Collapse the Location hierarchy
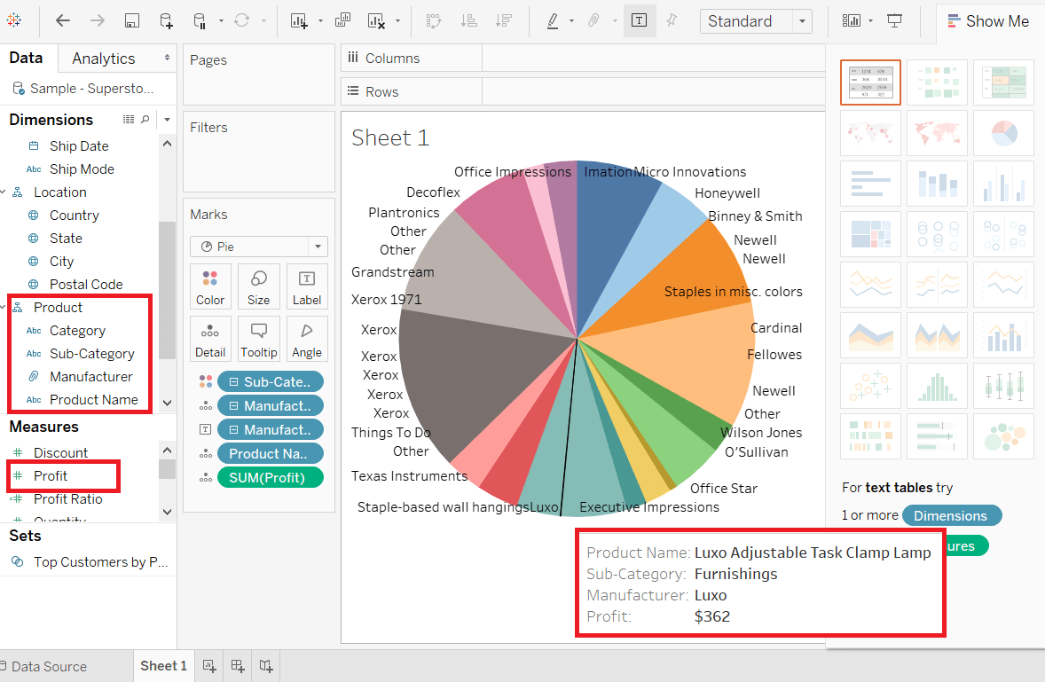The width and height of the screenshot is (1045, 682). click(4, 192)
